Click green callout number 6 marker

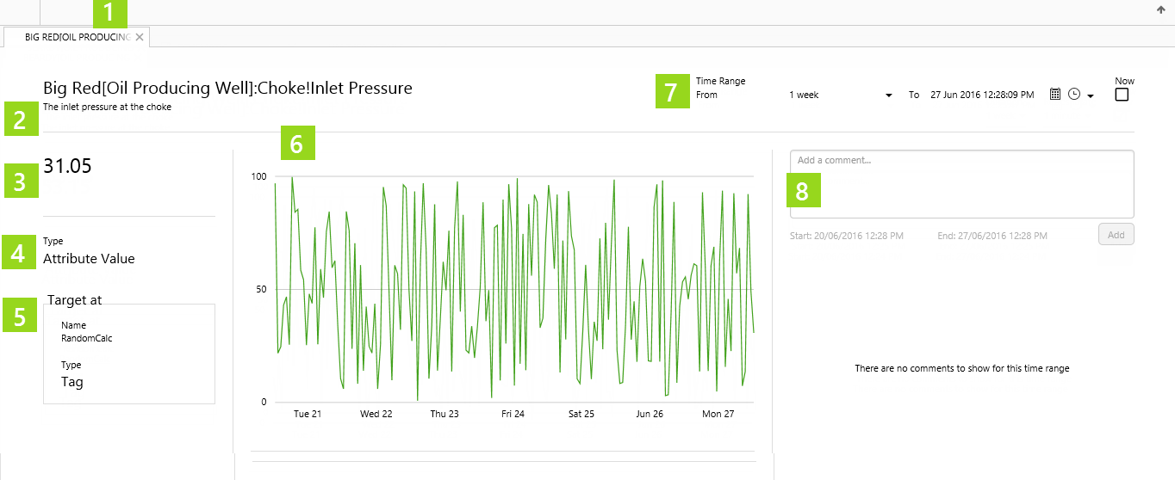297,144
